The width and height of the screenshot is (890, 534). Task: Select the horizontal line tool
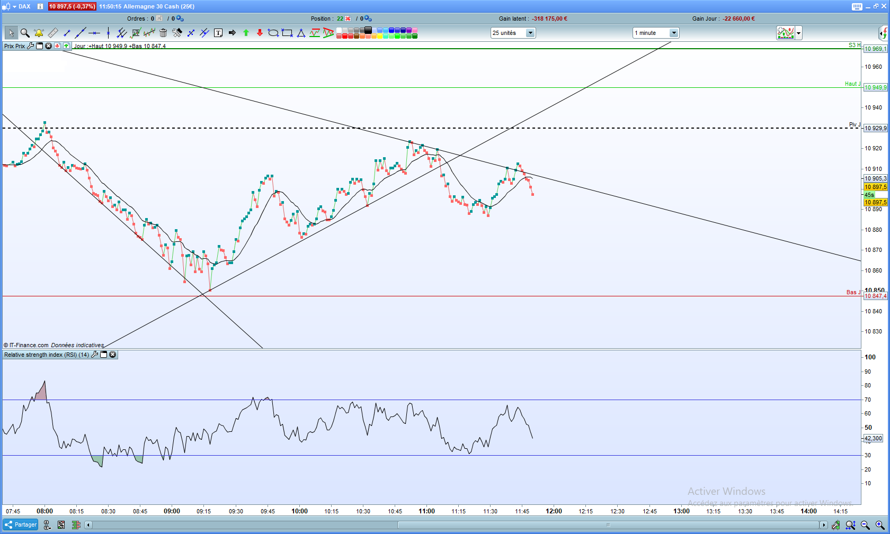click(x=94, y=33)
